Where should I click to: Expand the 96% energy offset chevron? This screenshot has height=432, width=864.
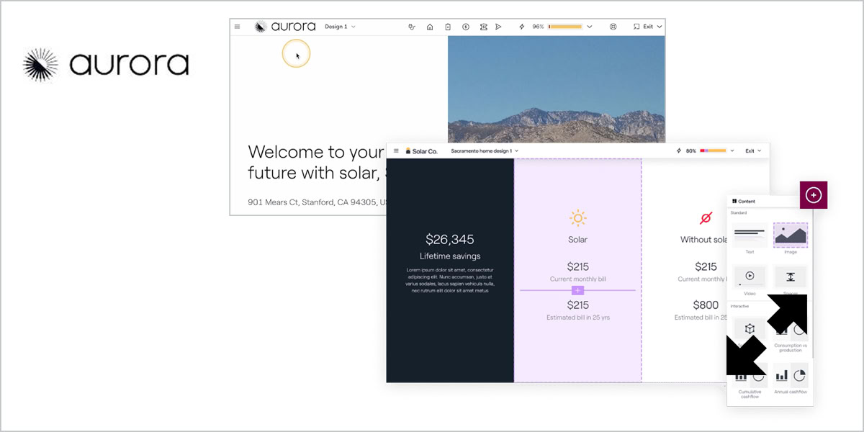coord(590,27)
